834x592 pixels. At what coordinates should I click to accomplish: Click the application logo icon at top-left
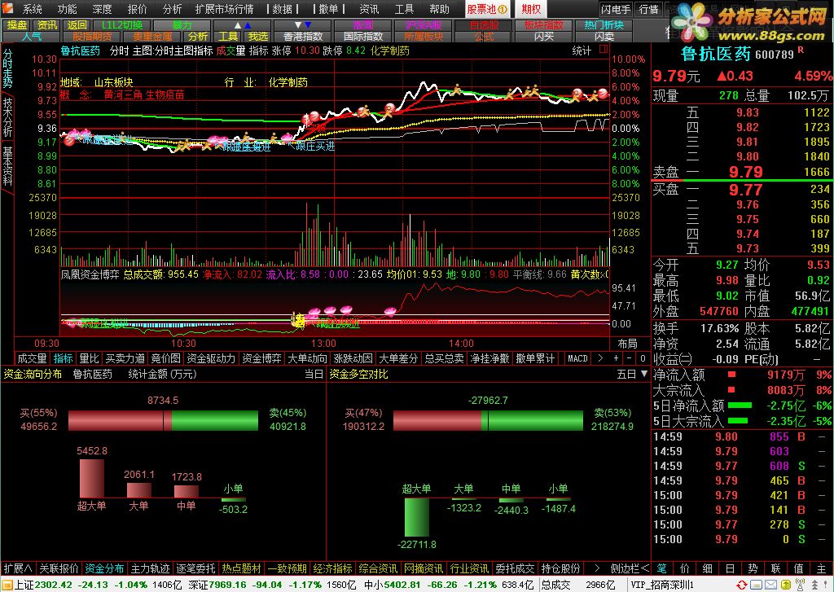coord(7,8)
